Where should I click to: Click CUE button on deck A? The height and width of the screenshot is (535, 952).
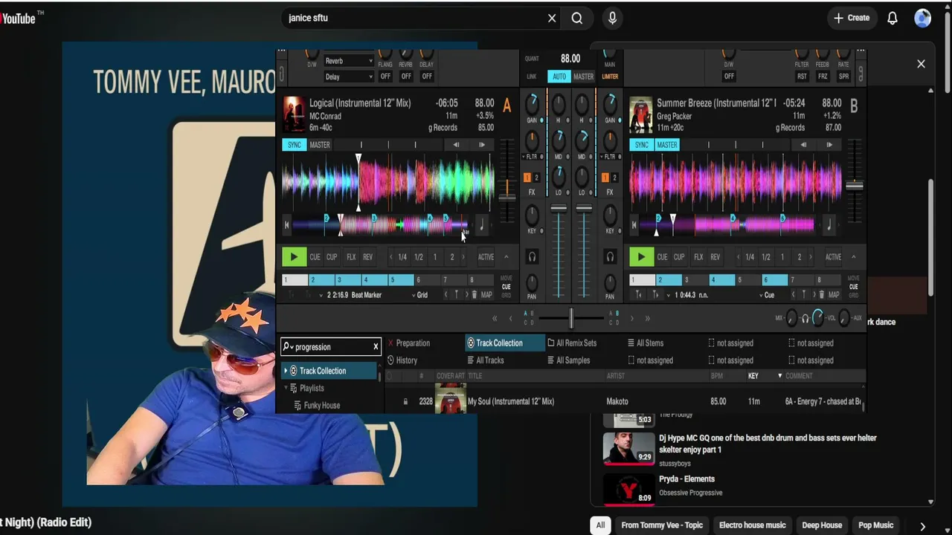point(315,257)
